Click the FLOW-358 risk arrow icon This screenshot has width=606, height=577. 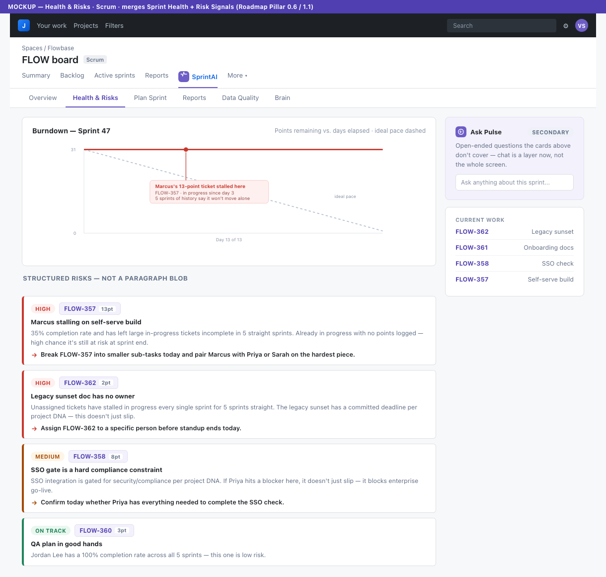(34, 503)
